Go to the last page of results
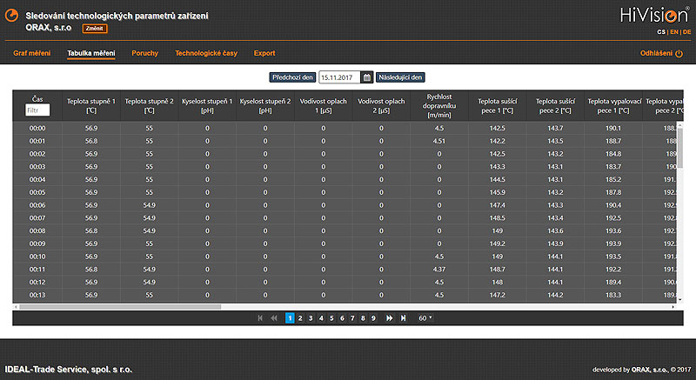This screenshot has height=380, width=696. 403,318
